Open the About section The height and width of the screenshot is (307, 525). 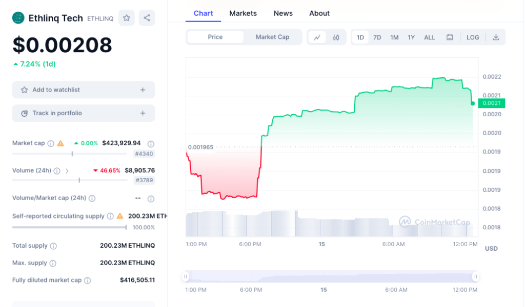click(x=319, y=13)
